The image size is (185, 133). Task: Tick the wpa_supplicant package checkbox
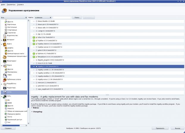coord(37,89)
